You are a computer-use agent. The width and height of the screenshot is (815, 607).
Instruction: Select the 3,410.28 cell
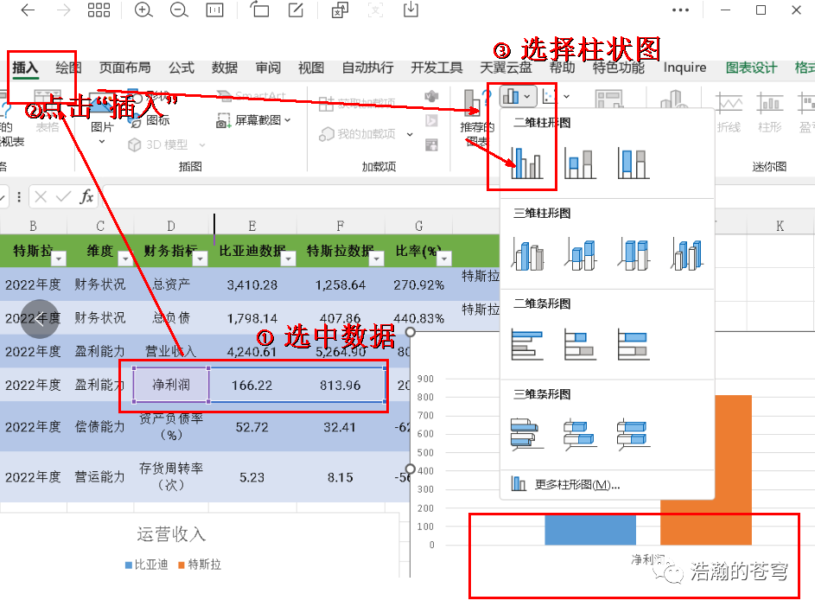[252, 284]
